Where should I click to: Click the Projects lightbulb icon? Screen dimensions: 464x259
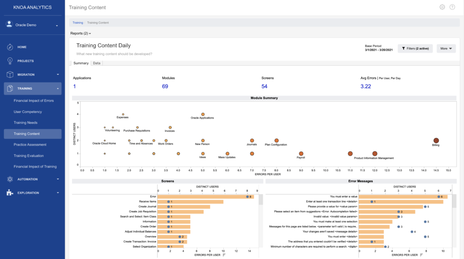(10, 61)
